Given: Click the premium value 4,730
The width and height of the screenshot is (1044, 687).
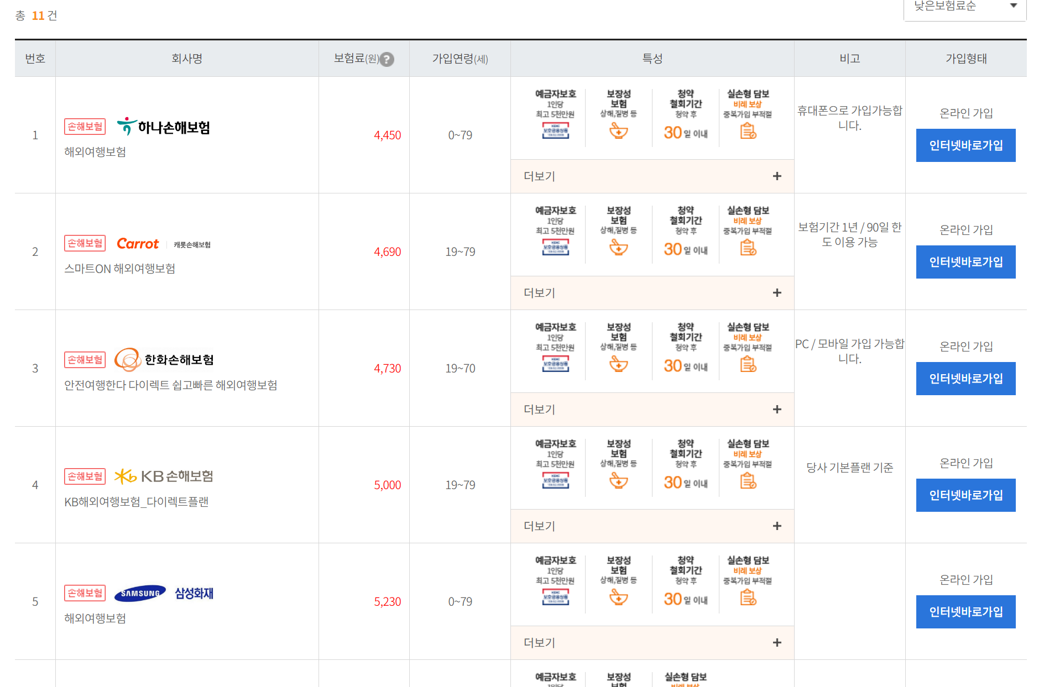Looking at the screenshot, I should click(387, 369).
